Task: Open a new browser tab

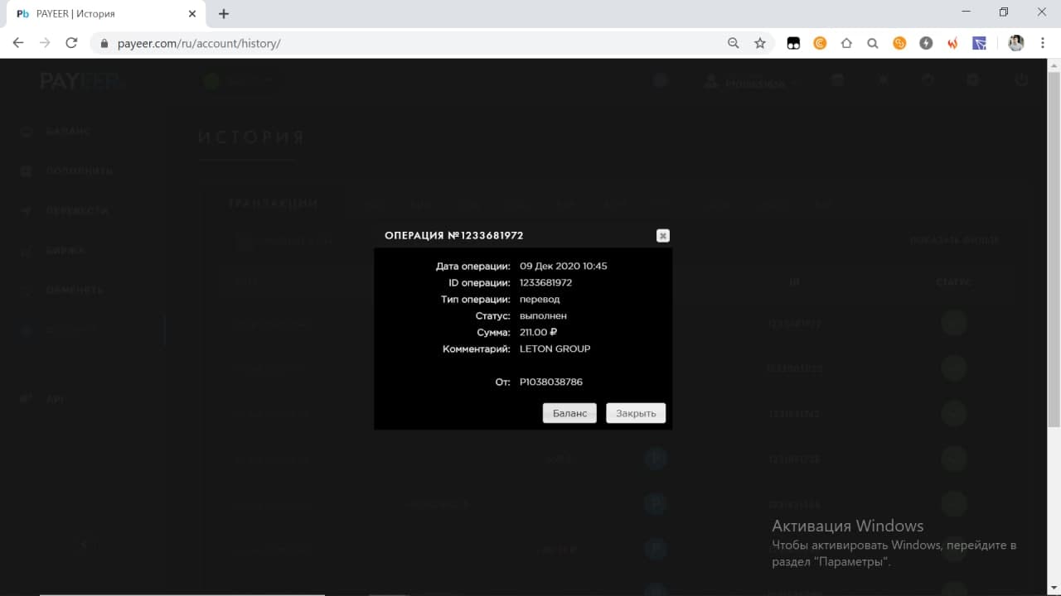Action: point(224,14)
